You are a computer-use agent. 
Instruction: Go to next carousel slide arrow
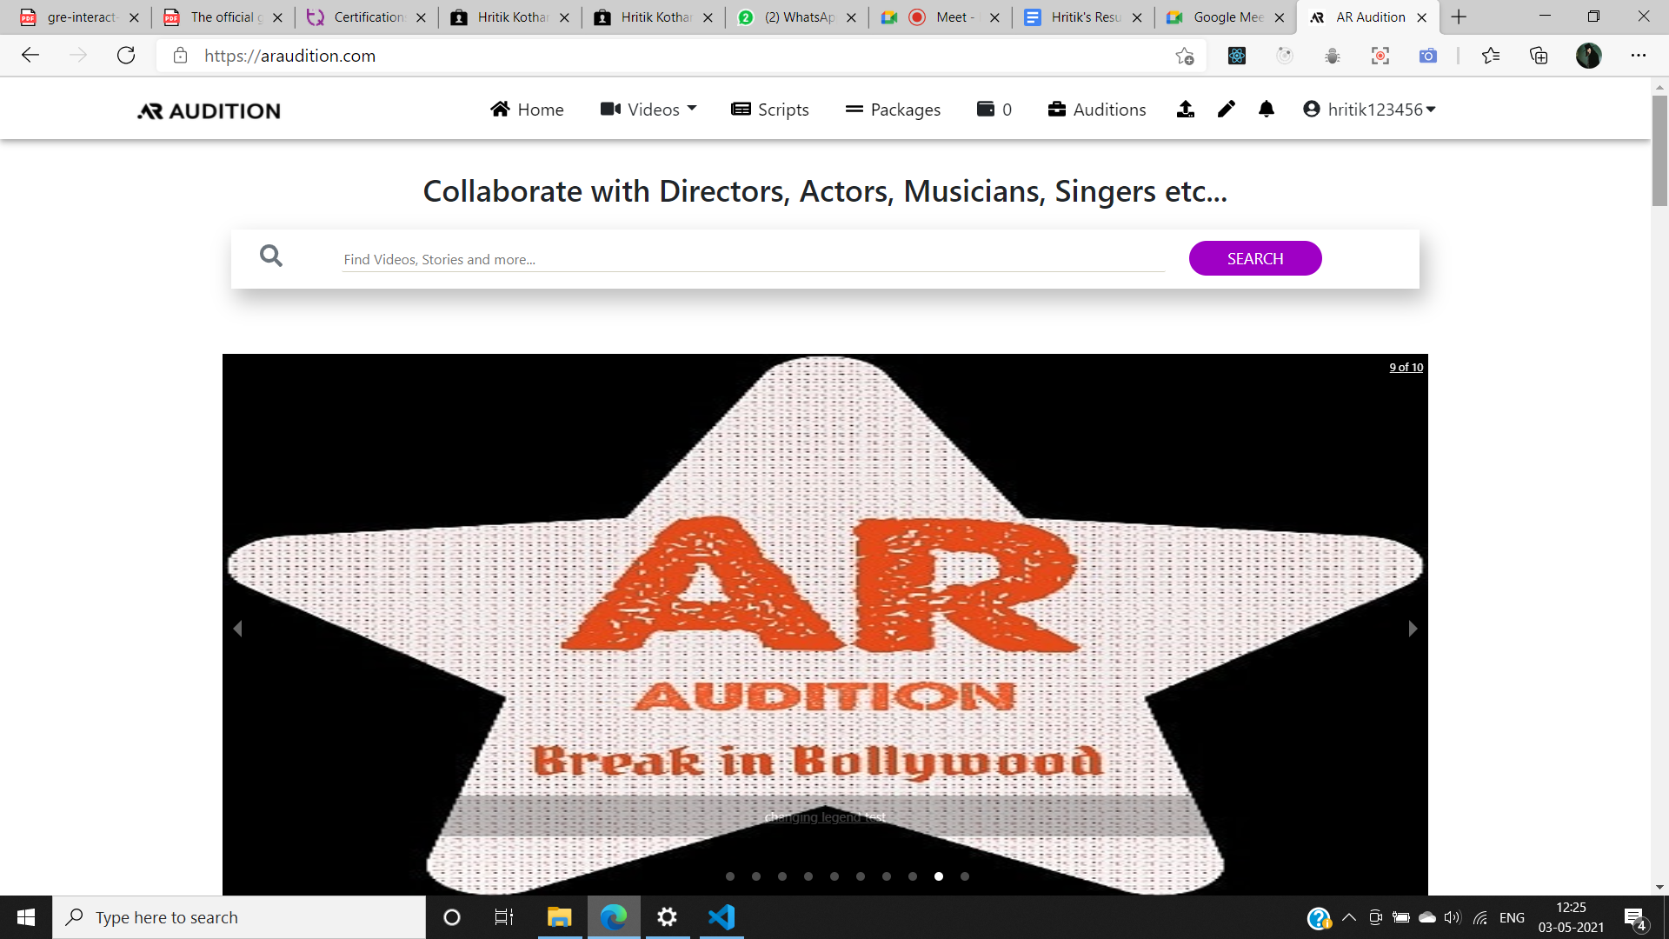pos(1413,628)
